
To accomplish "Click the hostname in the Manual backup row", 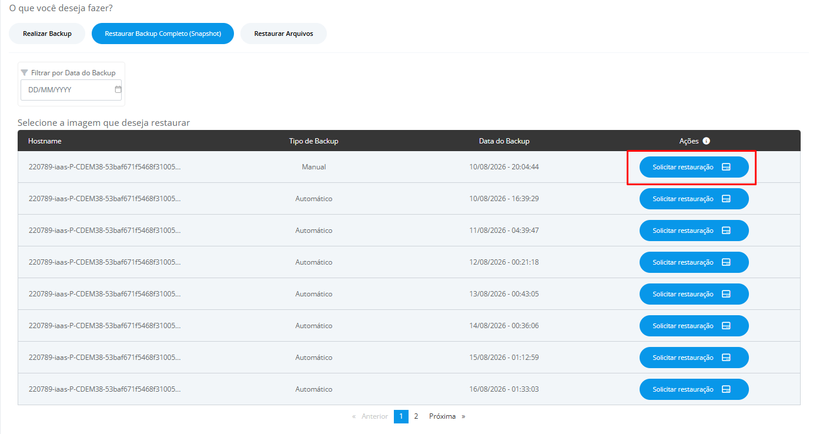I will click(105, 167).
